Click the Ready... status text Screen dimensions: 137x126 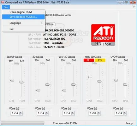(130, 123)
